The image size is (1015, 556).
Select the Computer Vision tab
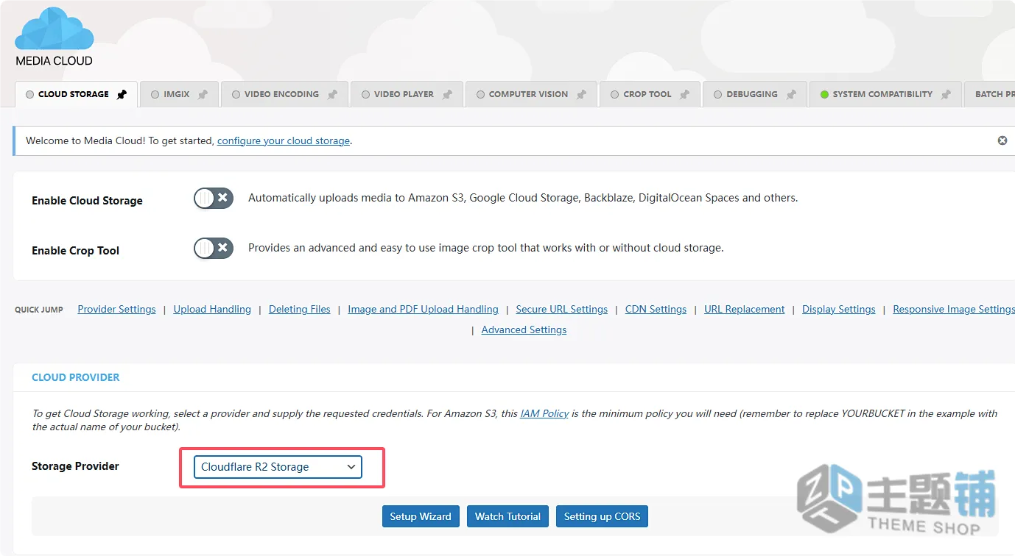click(x=531, y=94)
